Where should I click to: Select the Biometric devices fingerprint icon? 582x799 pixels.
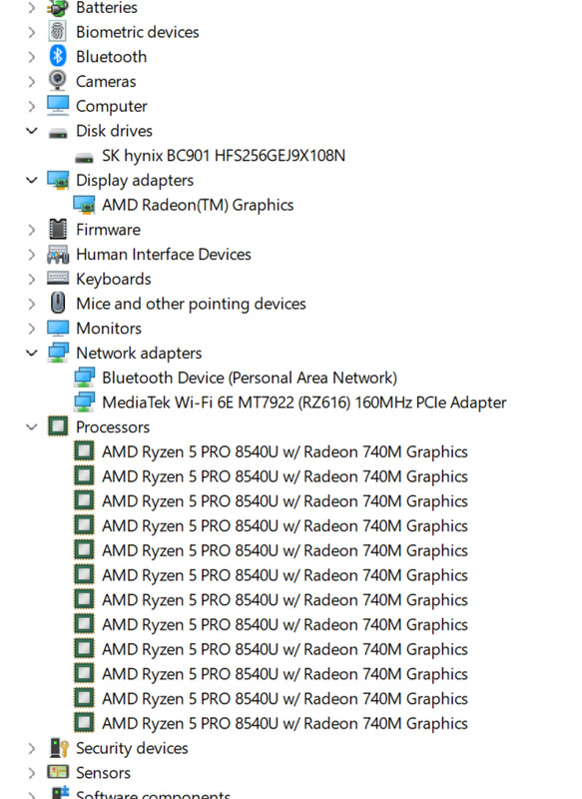[x=58, y=32]
